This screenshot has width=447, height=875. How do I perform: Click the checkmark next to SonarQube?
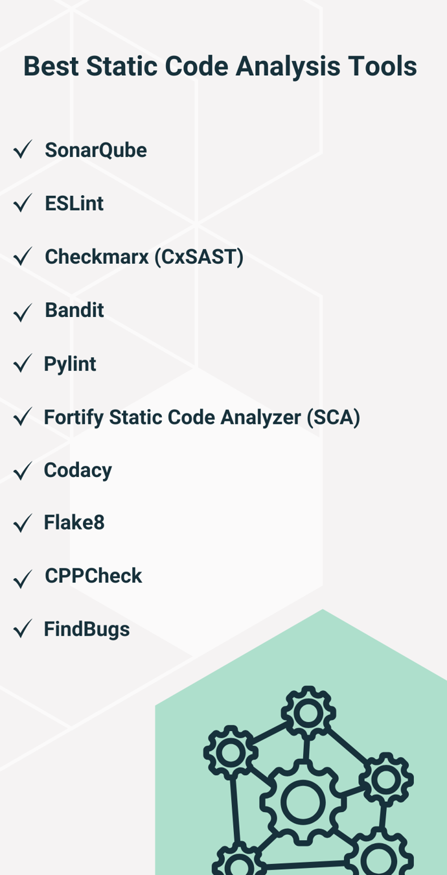[23, 150]
